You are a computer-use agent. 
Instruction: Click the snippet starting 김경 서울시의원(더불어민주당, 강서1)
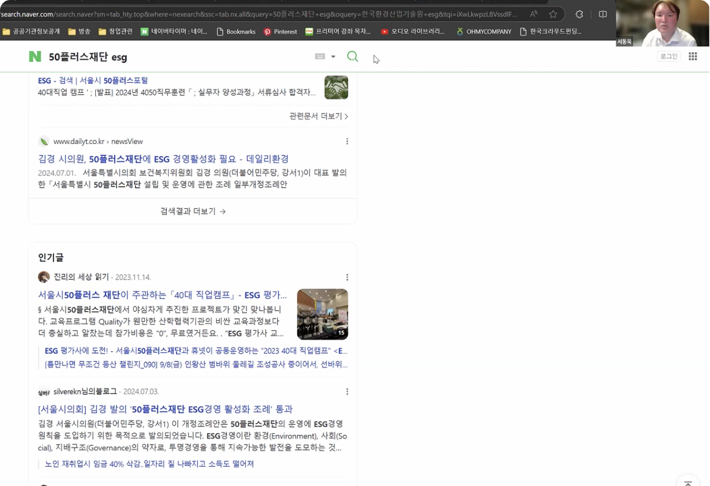click(x=192, y=436)
